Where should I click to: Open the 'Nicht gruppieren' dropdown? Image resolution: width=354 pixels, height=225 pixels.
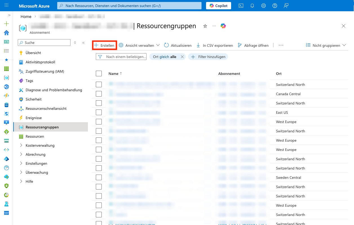pos(326,45)
